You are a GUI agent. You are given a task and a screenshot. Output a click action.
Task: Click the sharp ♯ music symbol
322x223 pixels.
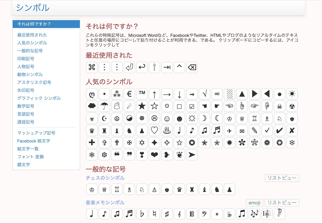pos(167,214)
